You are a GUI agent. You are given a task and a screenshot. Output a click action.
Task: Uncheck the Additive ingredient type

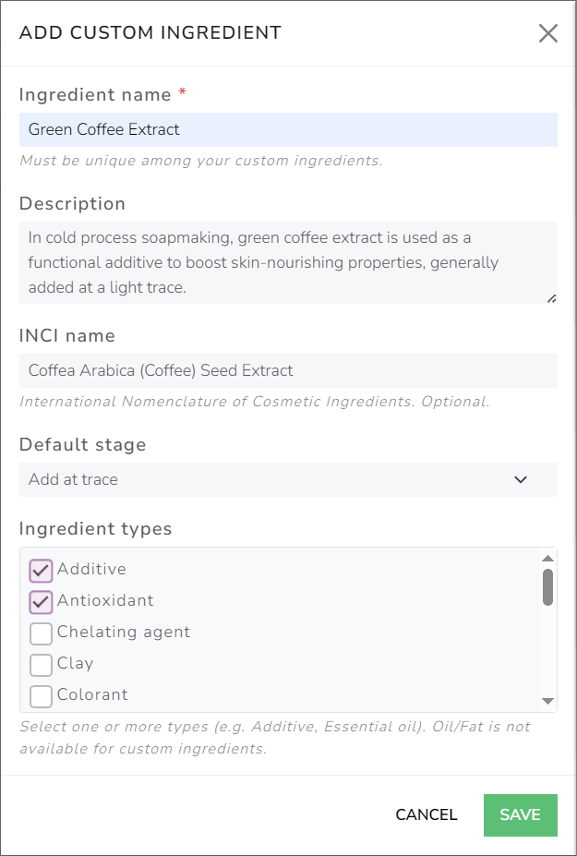pos(41,570)
